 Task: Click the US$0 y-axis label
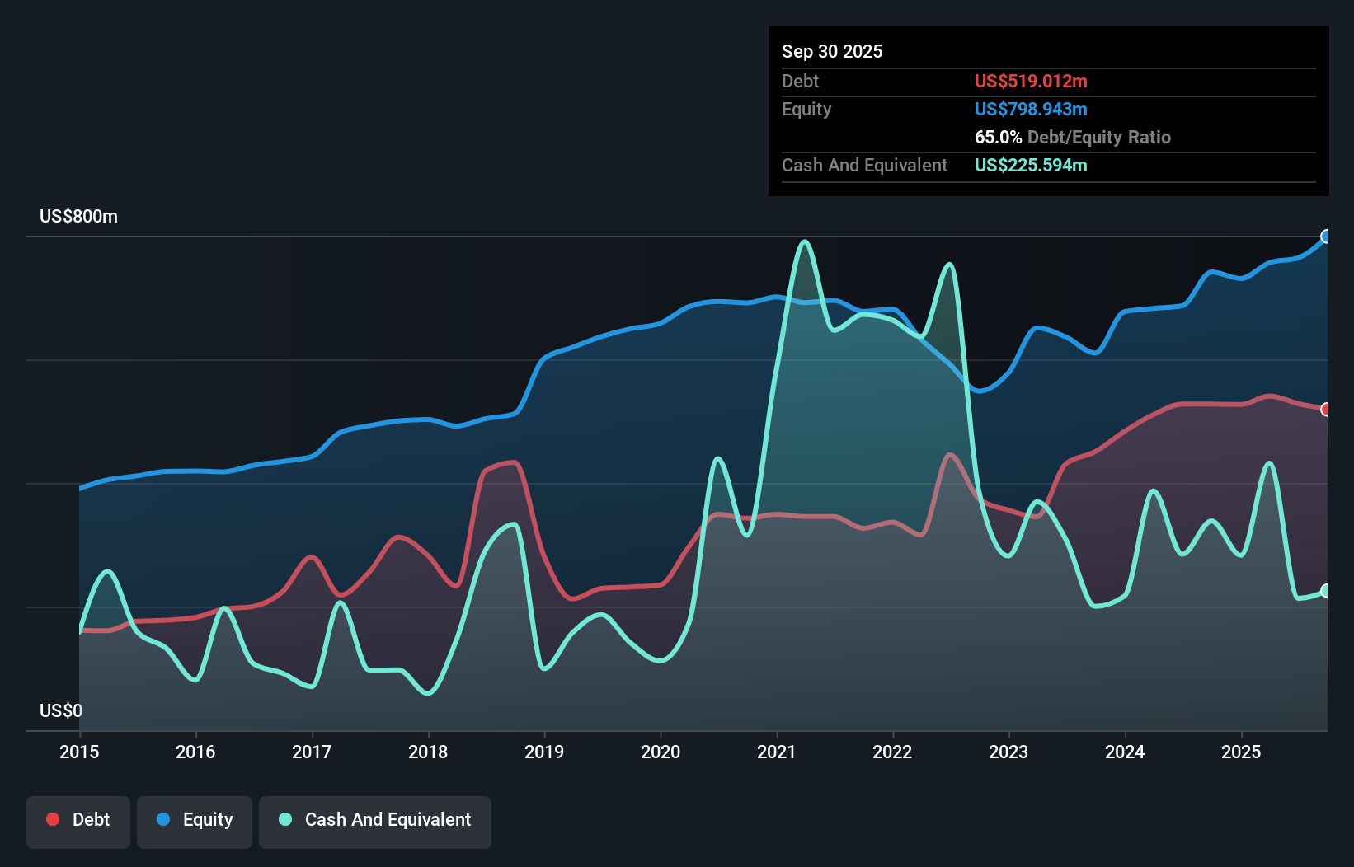point(61,710)
